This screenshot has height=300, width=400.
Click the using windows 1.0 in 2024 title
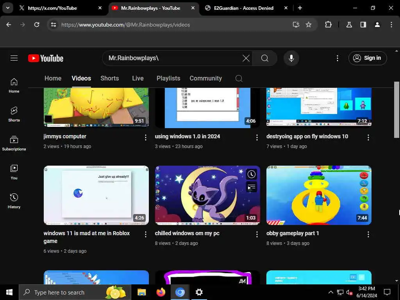[187, 136]
